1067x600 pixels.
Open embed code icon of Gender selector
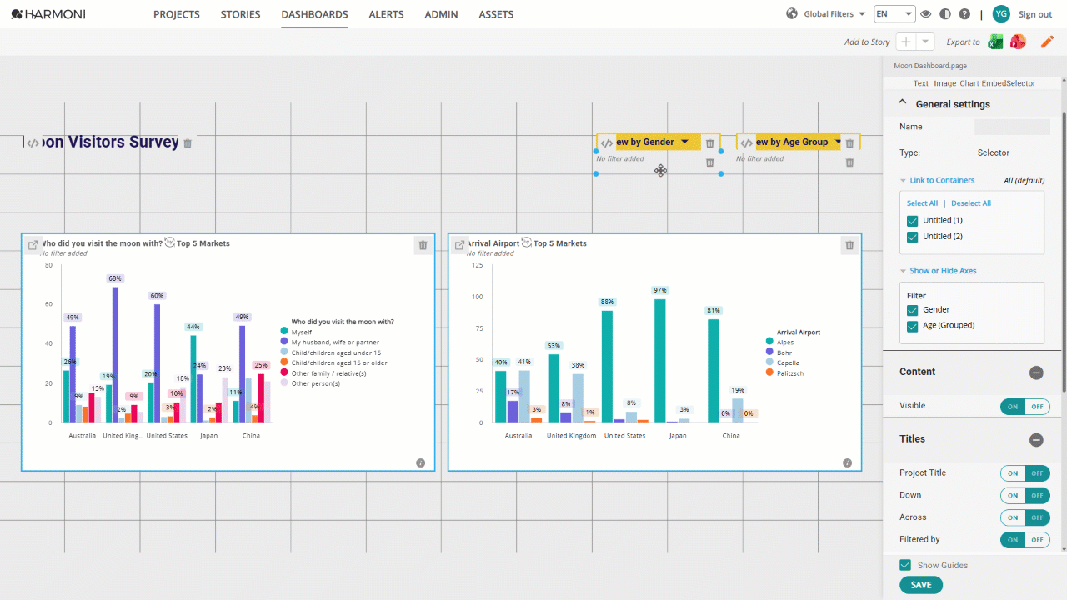[x=607, y=143]
